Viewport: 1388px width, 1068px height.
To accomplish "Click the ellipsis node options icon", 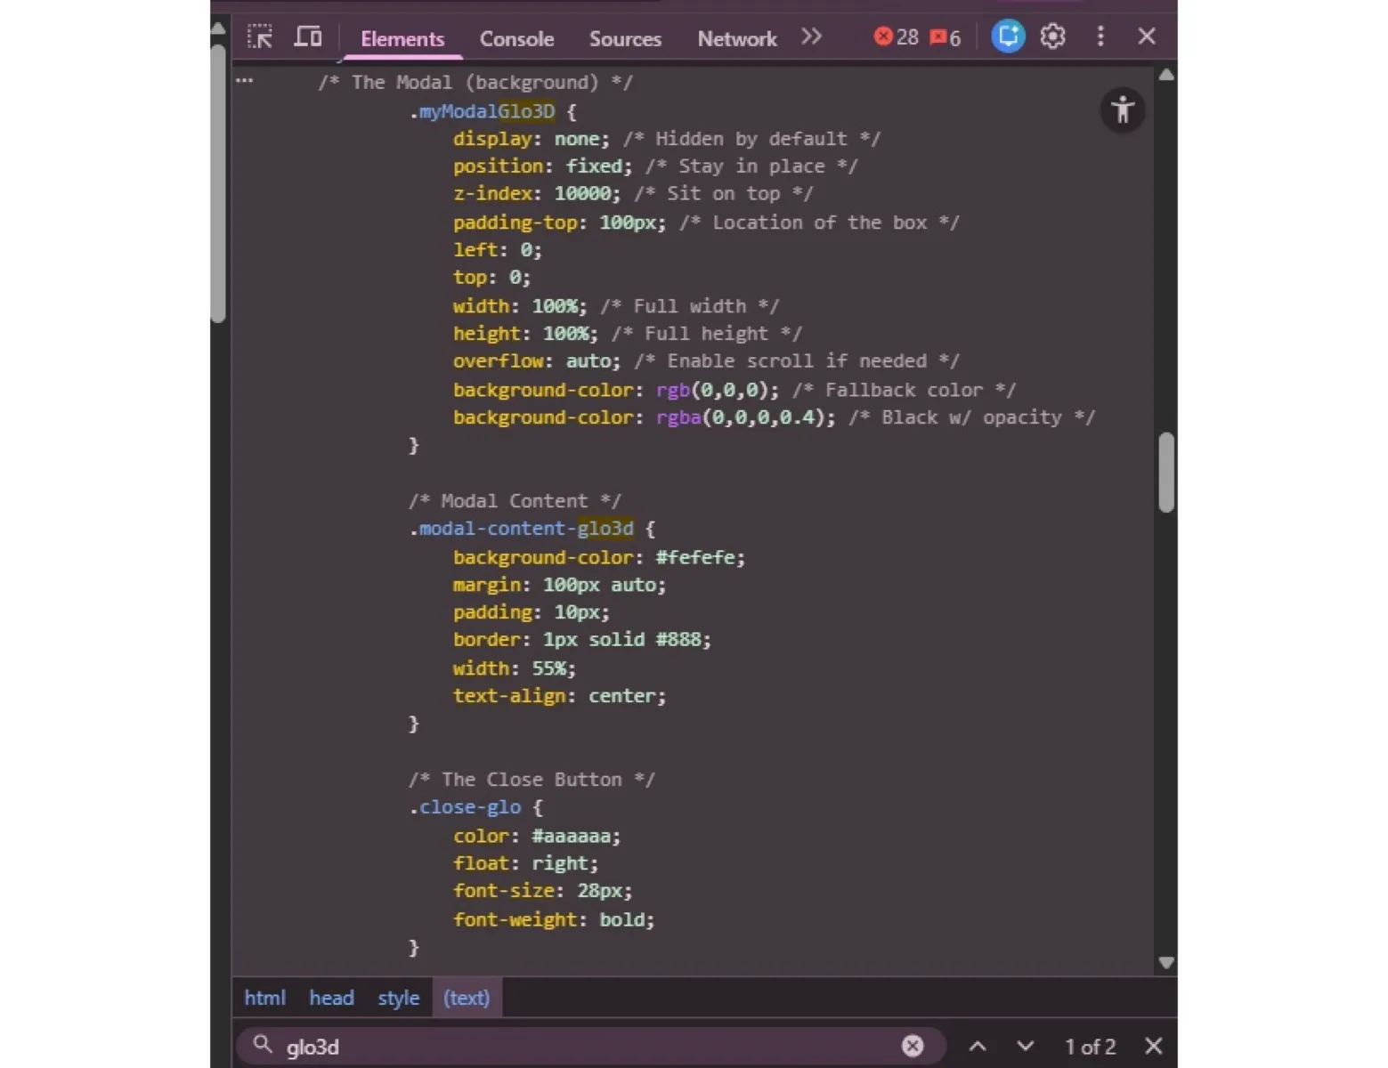I will [x=244, y=81].
